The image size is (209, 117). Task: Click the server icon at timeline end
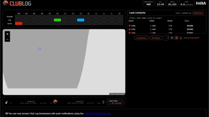[x=103, y=102]
